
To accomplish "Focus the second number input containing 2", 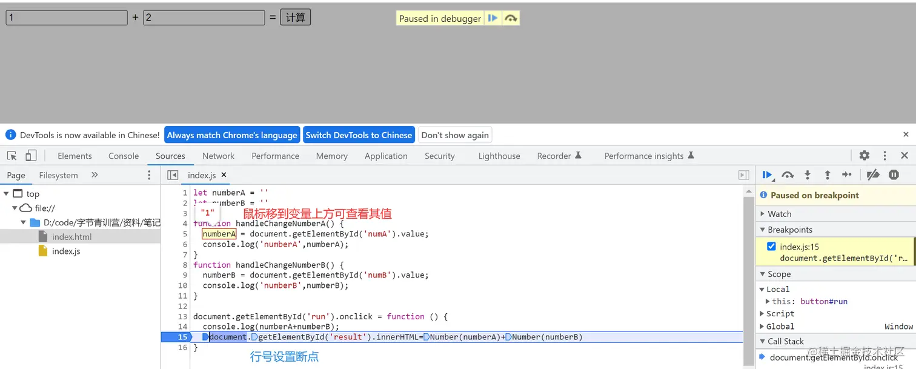I will pos(204,18).
